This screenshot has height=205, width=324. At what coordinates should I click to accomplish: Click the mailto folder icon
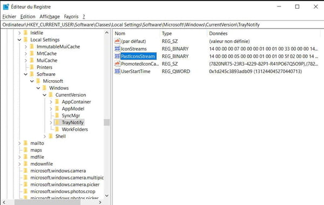tap(25, 143)
